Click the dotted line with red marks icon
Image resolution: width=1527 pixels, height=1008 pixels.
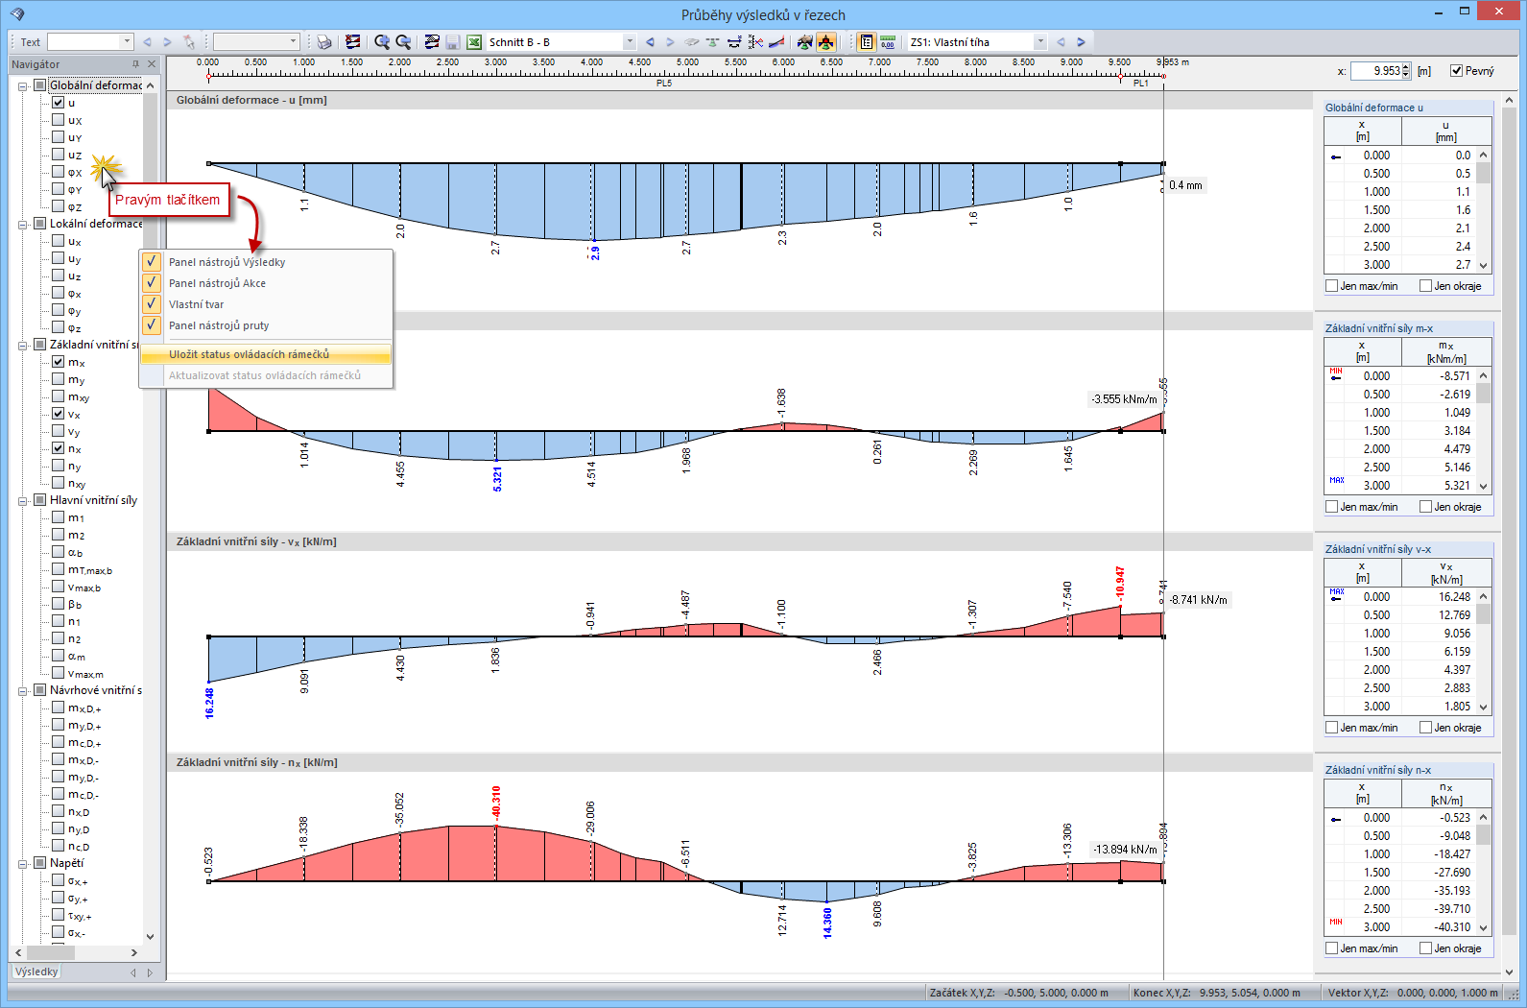755,42
